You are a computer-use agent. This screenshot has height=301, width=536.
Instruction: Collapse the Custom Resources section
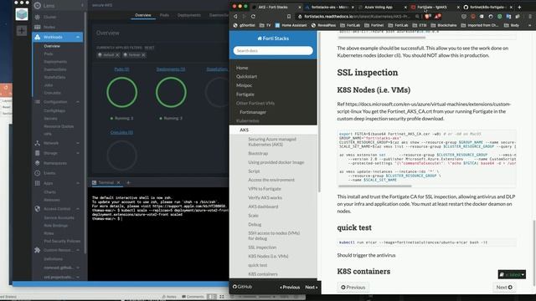coord(78,250)
